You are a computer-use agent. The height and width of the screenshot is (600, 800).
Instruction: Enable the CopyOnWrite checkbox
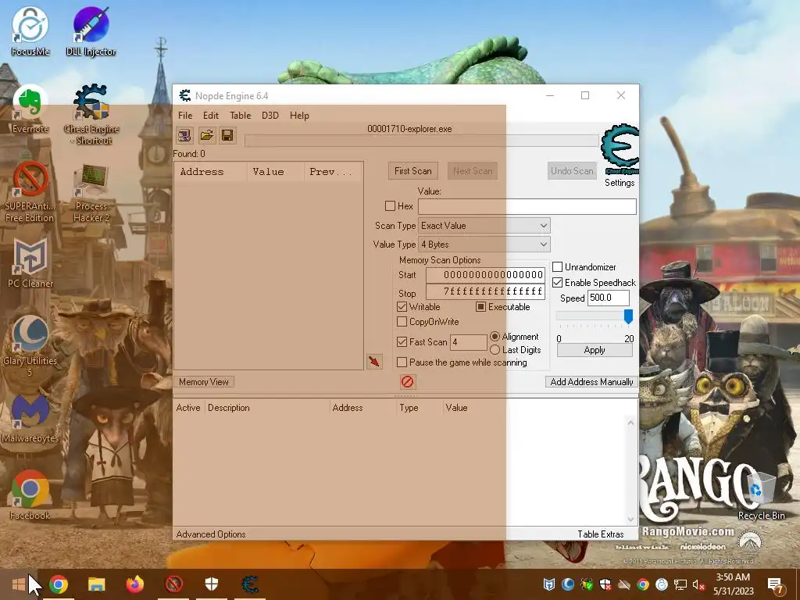click(x=402, y=321)
